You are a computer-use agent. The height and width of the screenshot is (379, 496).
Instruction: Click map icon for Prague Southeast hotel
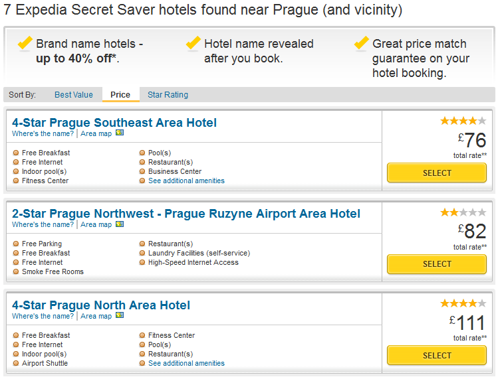coord(120,133)
